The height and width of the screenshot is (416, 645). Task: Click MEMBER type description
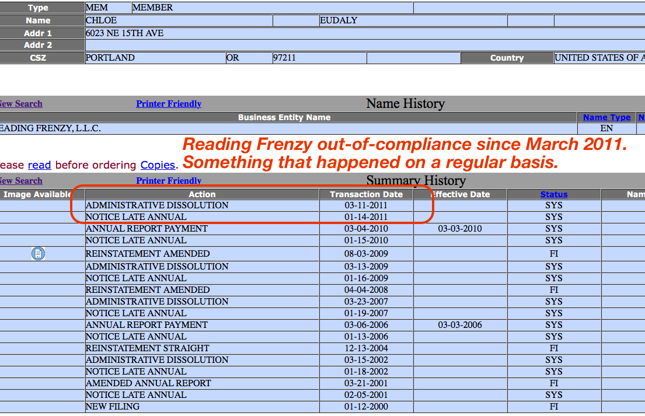[273, 8]
